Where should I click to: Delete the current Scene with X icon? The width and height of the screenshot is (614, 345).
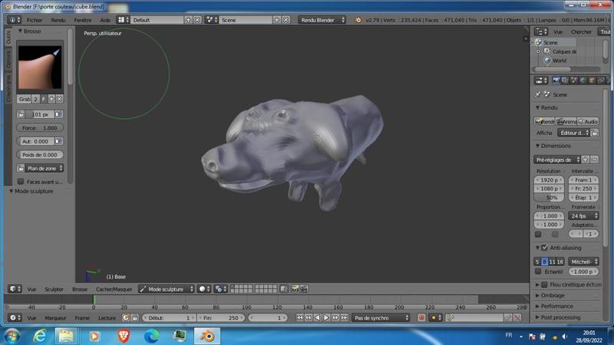(x=286, y=20)
